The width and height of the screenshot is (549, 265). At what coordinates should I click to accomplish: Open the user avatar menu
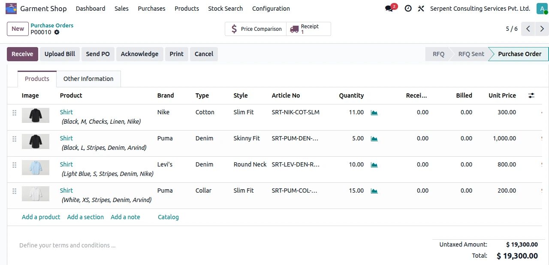542,9
